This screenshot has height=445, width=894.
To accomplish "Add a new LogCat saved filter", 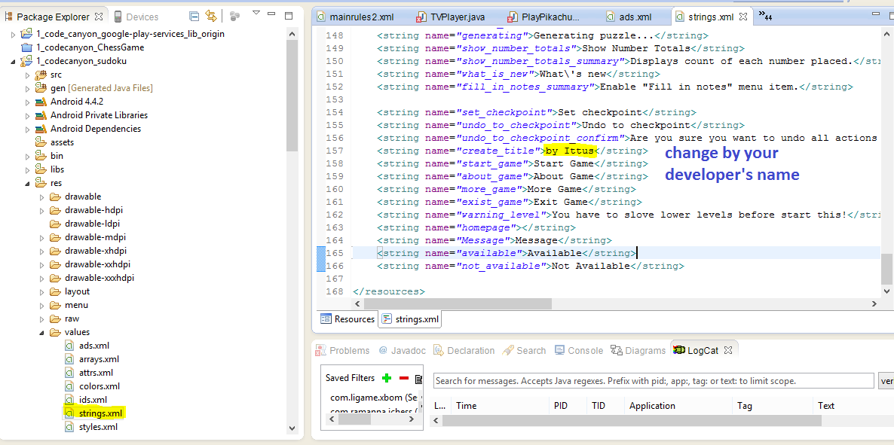I will pos(387,378).
